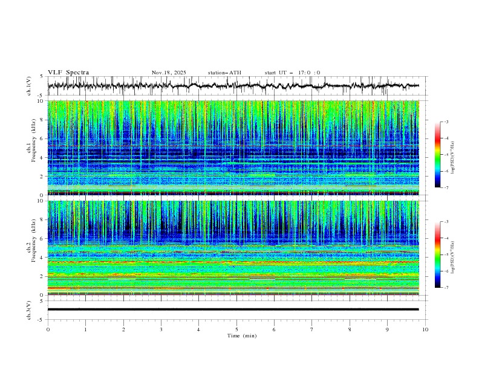The height and width of the screenshot is (370, 479).
Task: Select ch.1 color bar "log(PSD)(V²/Hz)" label
Action: pyautogui.click(x=453, y=158)
